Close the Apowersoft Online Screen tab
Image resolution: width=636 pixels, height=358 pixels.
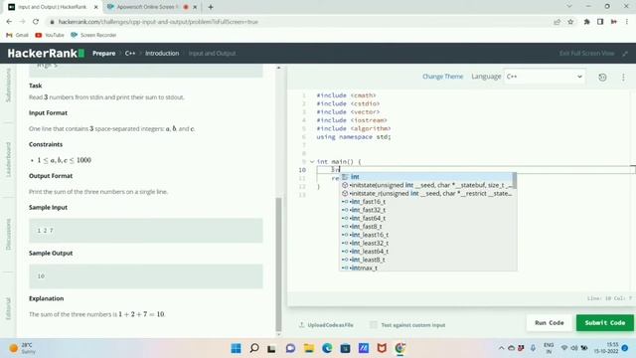[x=195, y=7]
